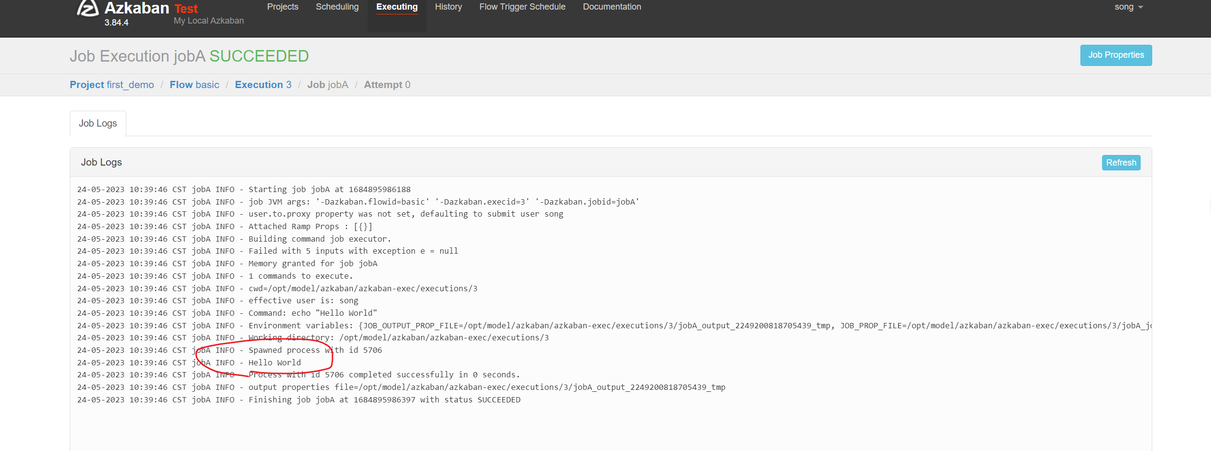Click the 'Building command job executor' line
Viewport: 1211px width, 451px height.
pos(234,239)
